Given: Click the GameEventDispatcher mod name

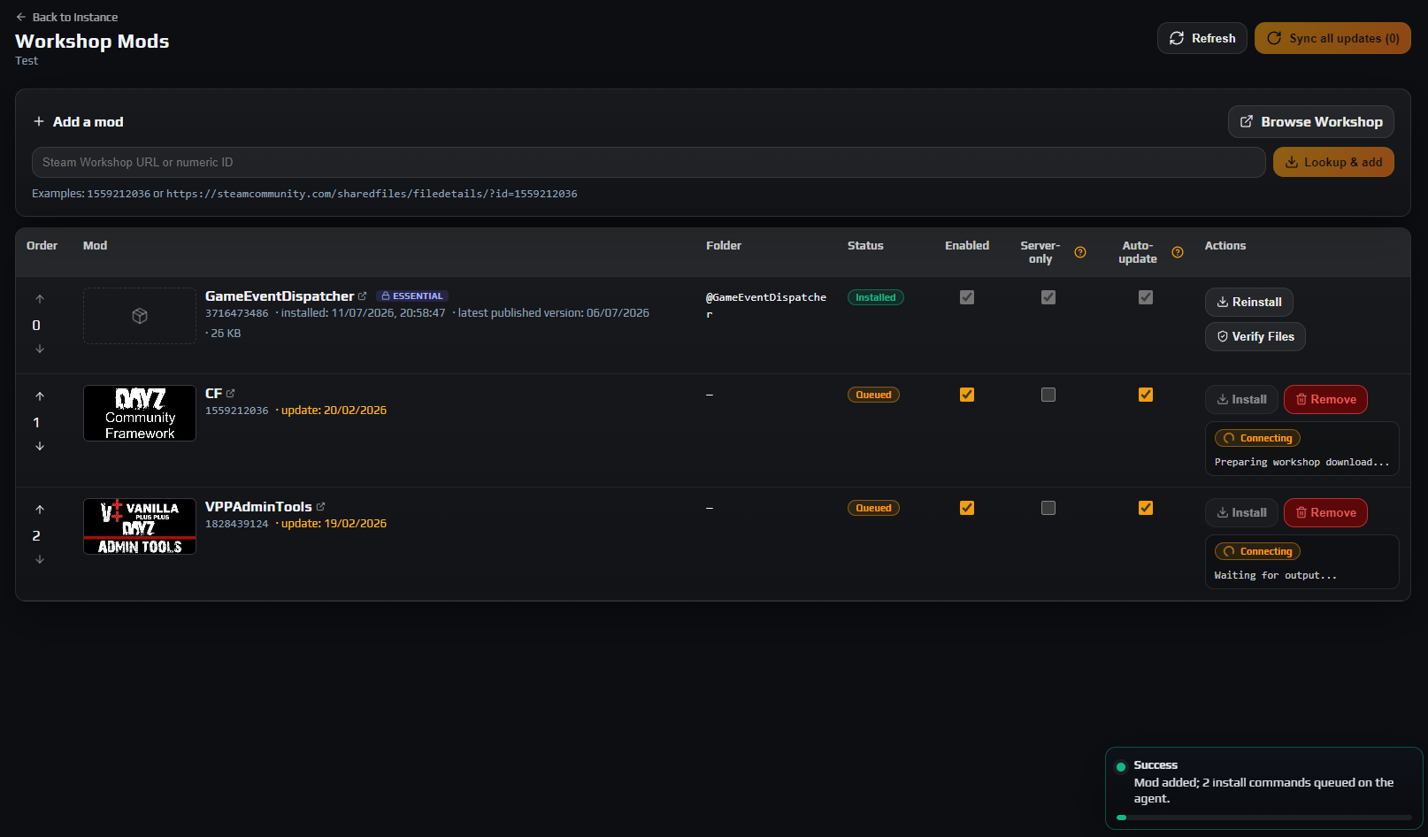Looking at the screenshot, I should pyautogui.click(x=280, y=296).
